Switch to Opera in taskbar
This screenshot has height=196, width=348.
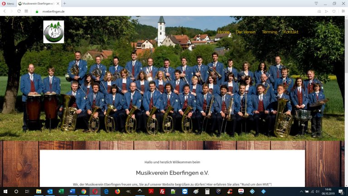point(95,191)
